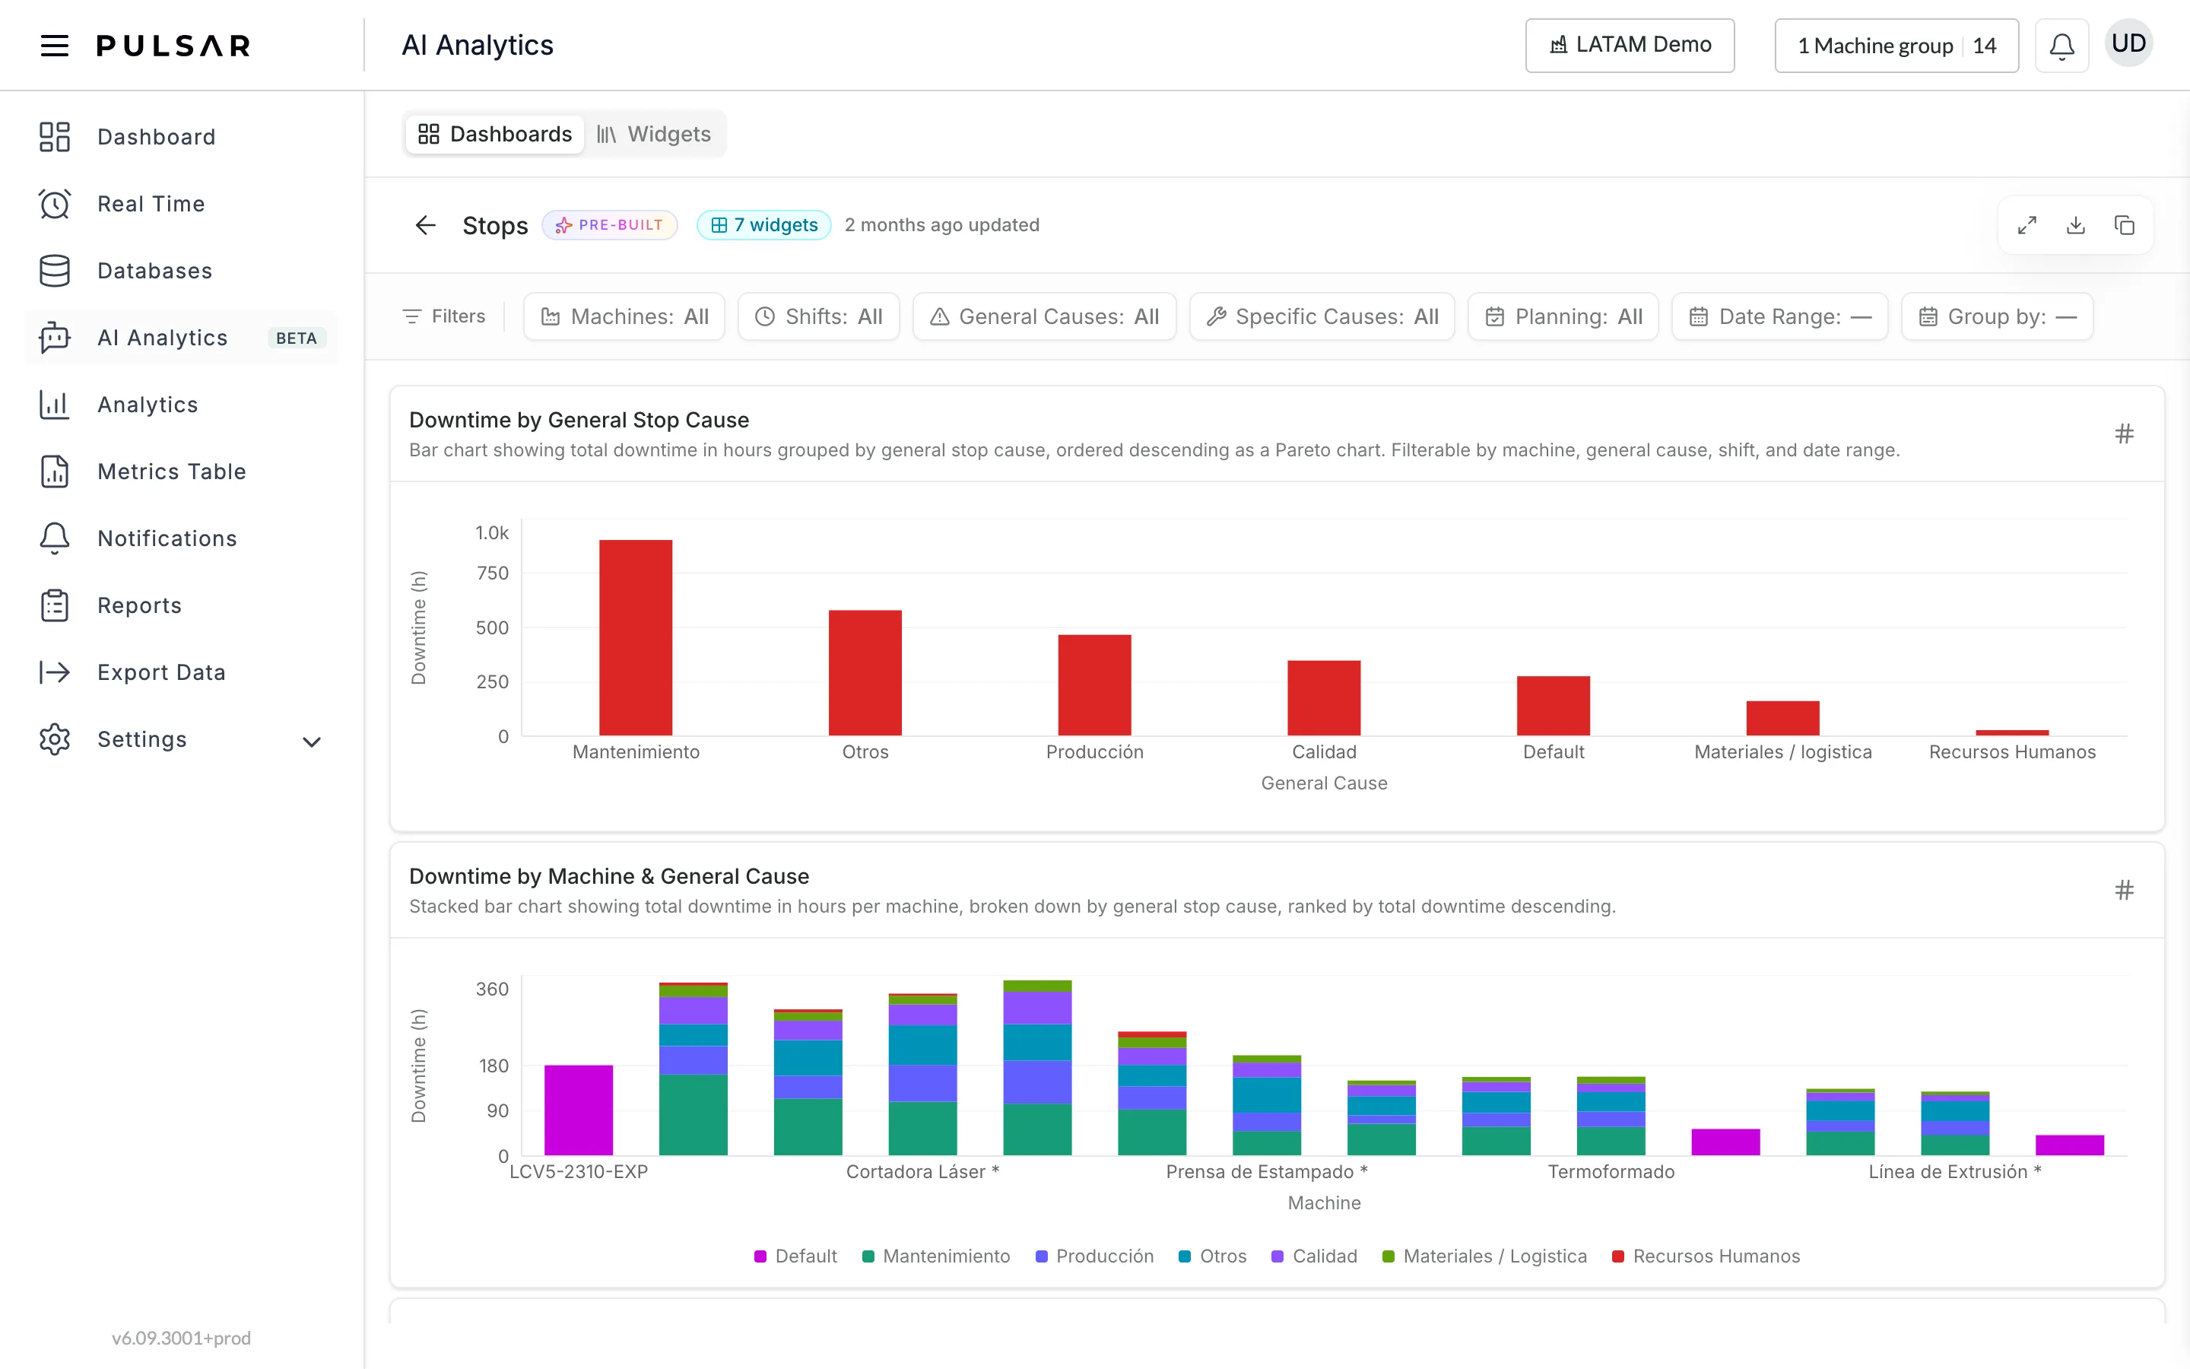Switch to the Widgets tab

(653, 134)
